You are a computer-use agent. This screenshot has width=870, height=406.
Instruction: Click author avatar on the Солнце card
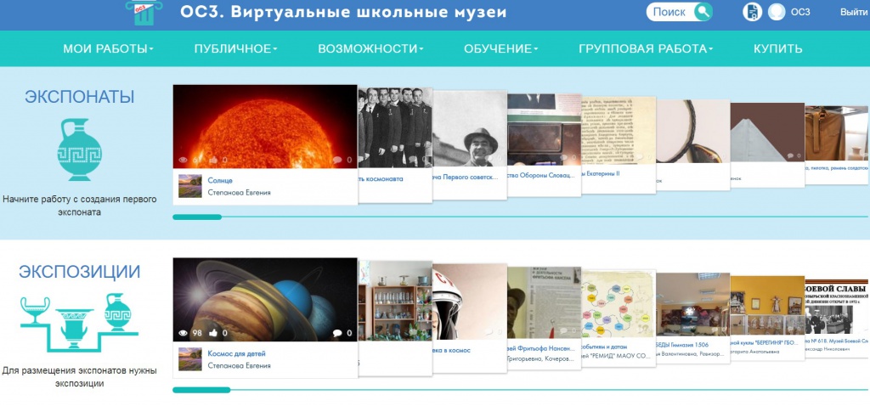[x=189, y=186]
